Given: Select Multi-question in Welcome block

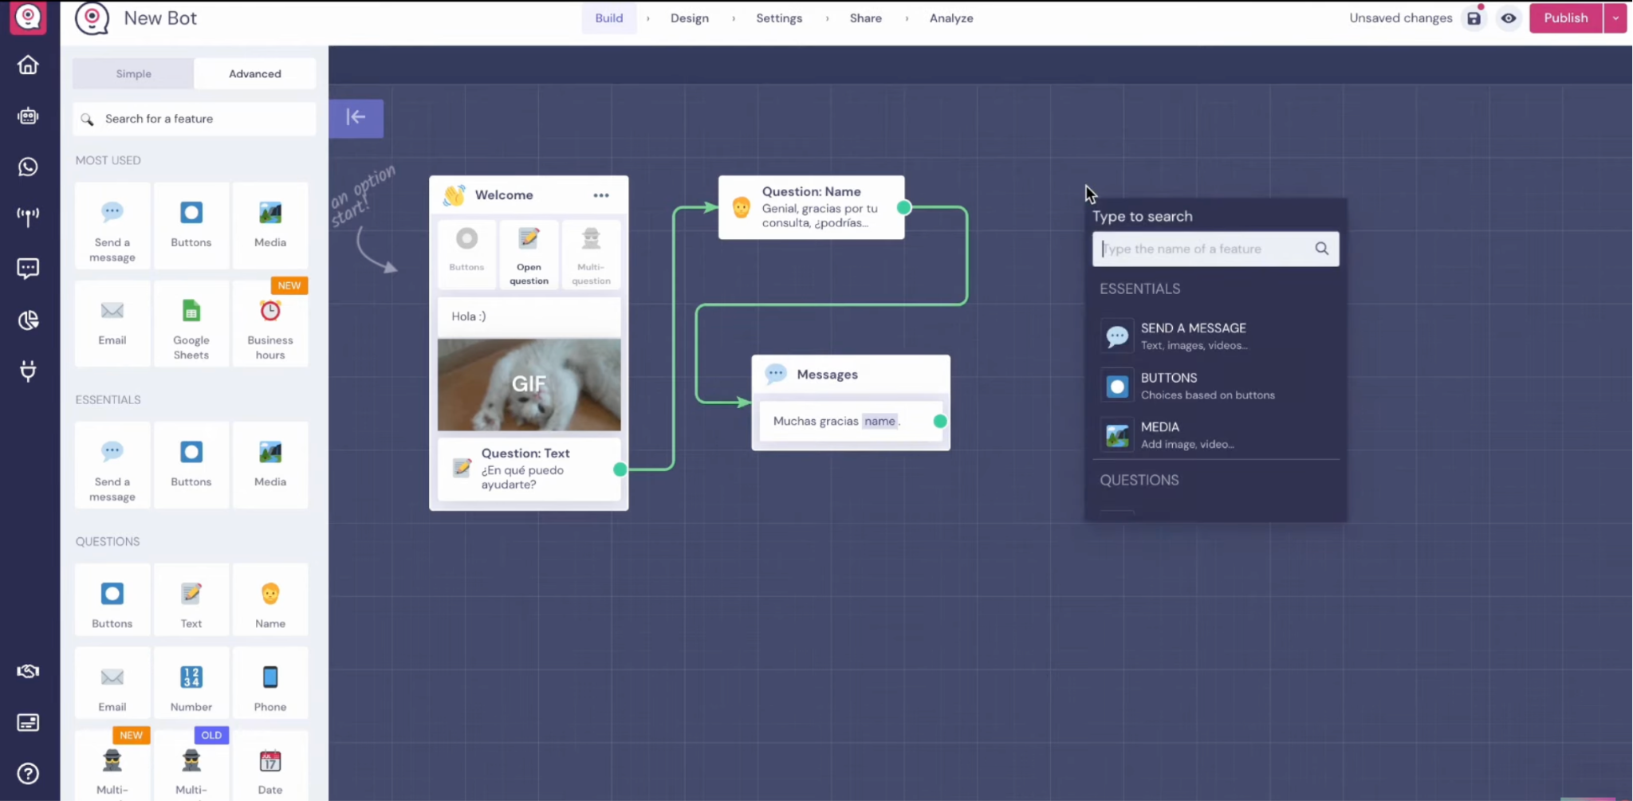Looking at the screenshot, I should coord(591,253).
